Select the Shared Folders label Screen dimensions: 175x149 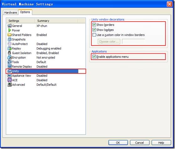click(x=22, y=35)
